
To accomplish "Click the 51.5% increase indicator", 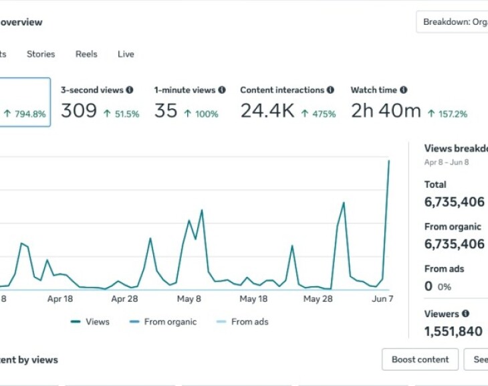I will [x=122, y=114].
